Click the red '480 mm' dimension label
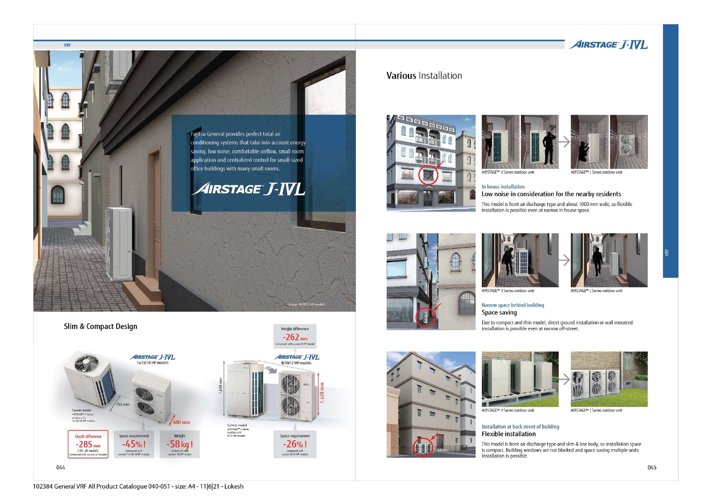The image size is (713, 504). [x=182, y=422]
